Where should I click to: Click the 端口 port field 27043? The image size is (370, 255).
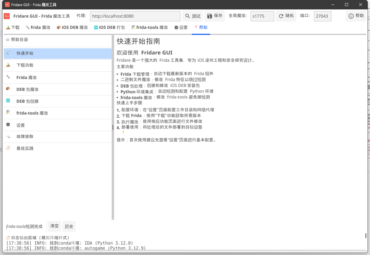pos(323,16)
